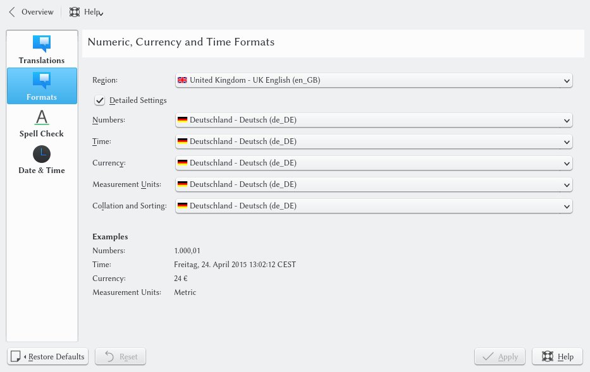Screen dimensions: 590x372
Task: Open the Date & Time clock icon
Action: point(42,154)
